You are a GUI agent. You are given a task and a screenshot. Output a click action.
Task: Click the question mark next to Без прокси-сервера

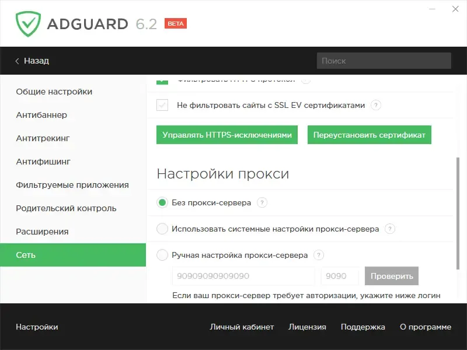[x=262, y=203]
